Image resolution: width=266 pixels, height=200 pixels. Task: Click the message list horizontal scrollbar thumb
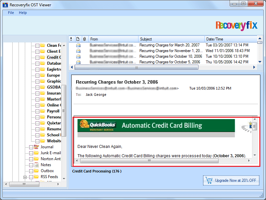coord(136,67)
